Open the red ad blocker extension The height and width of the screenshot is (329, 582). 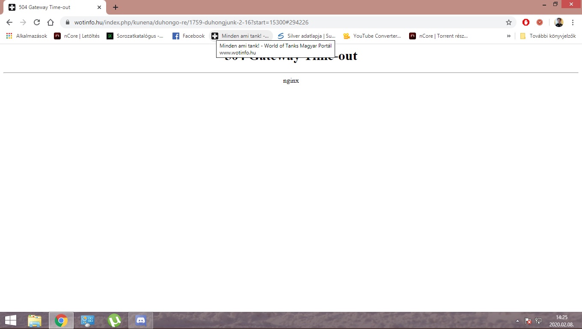click(x=526, y=22)
